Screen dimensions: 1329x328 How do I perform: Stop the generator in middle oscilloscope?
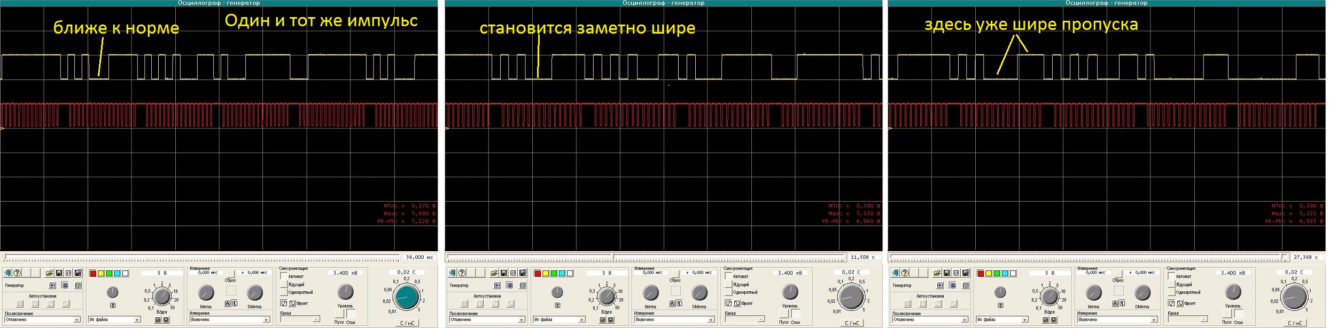pyautogui.click(x=510, y=285)
